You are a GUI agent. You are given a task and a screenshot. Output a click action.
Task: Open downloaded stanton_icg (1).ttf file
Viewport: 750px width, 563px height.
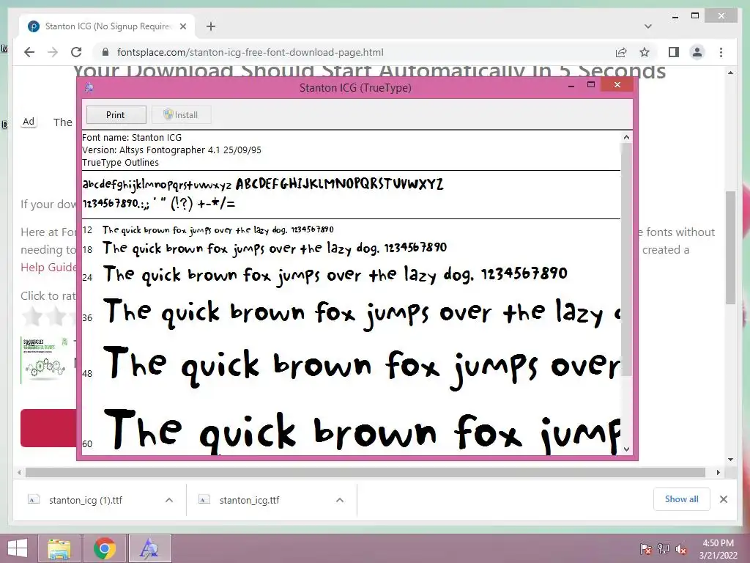[x=86, y=500]
